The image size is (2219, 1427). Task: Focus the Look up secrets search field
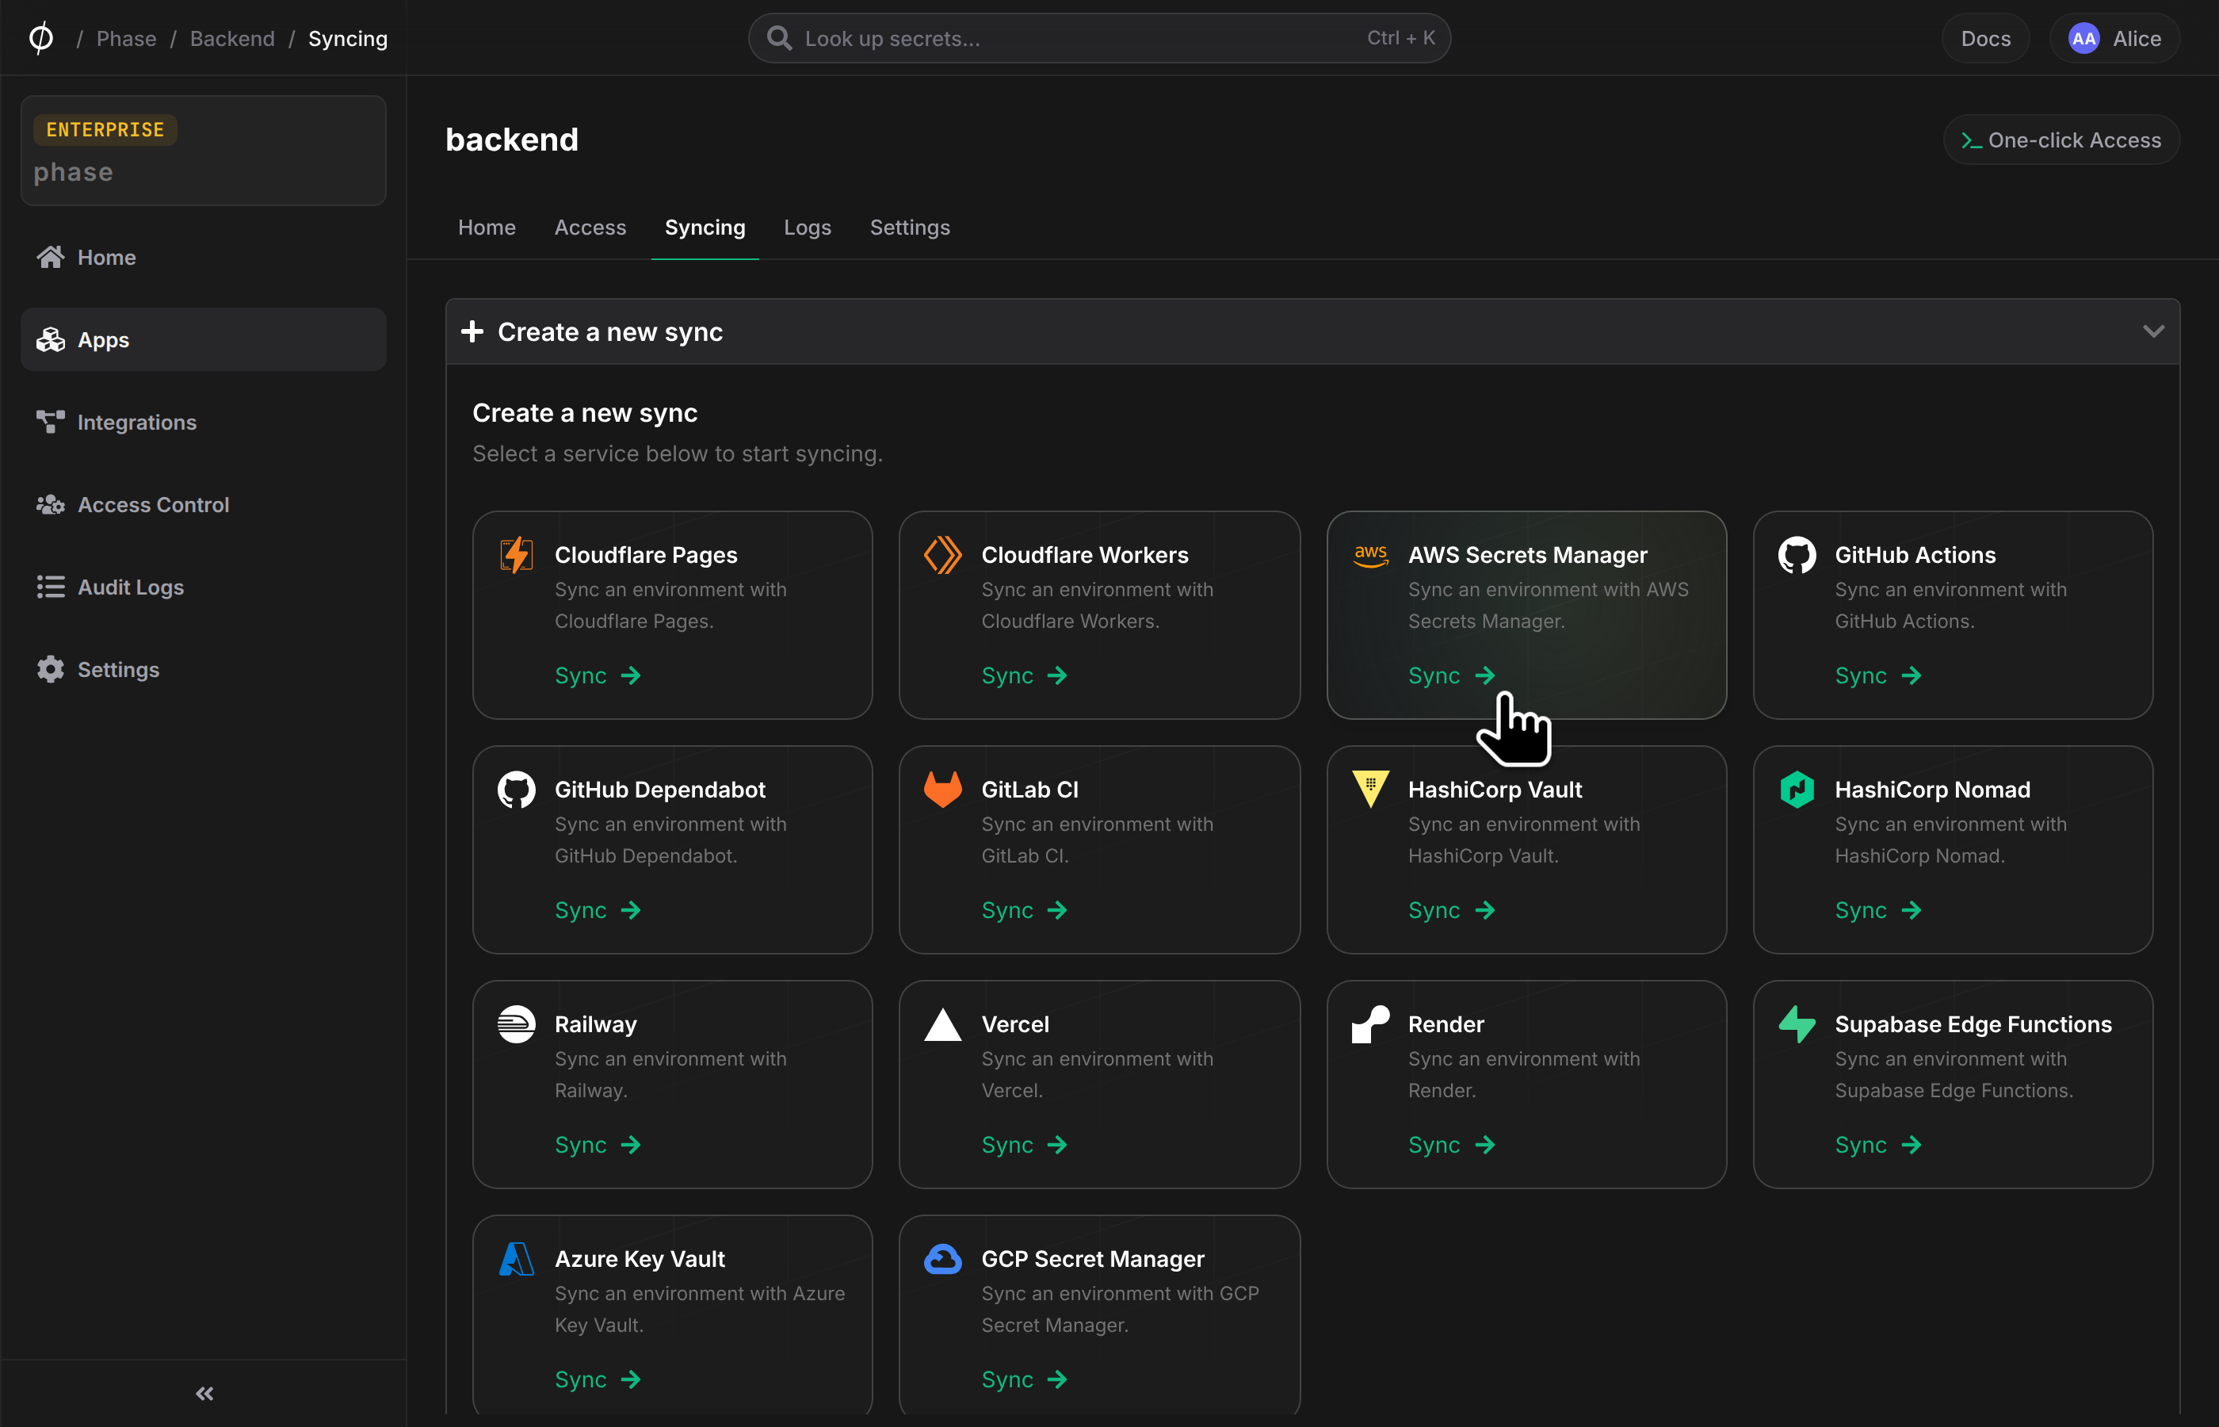(x=1099, y=38)
